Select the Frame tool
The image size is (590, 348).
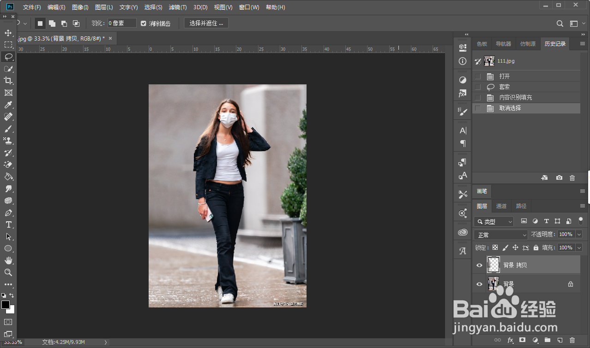8,93
